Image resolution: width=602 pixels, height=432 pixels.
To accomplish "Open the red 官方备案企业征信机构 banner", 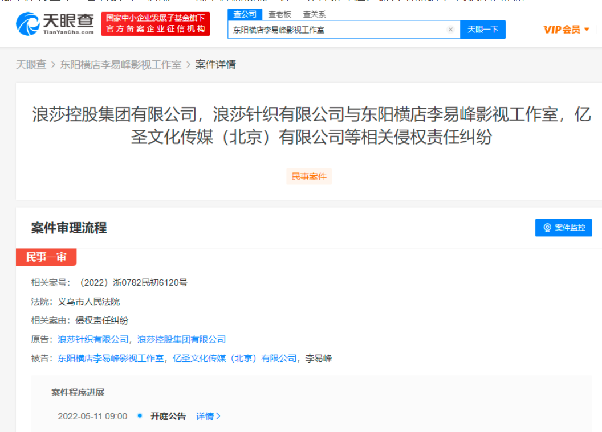I will [x=156, y=24].
